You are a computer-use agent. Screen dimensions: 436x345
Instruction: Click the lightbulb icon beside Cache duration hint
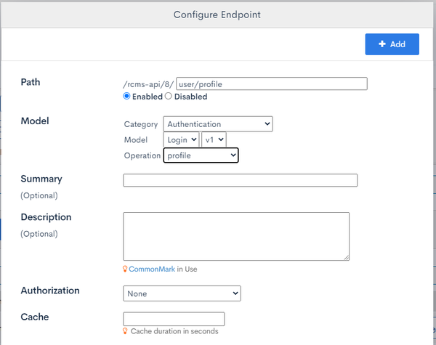(x=125, y=331)
